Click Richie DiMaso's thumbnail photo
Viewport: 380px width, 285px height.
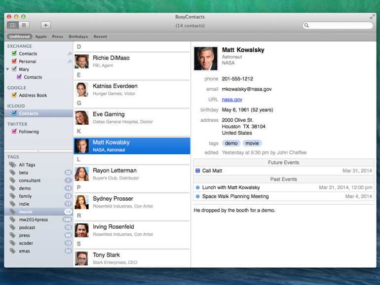(81, 62)
